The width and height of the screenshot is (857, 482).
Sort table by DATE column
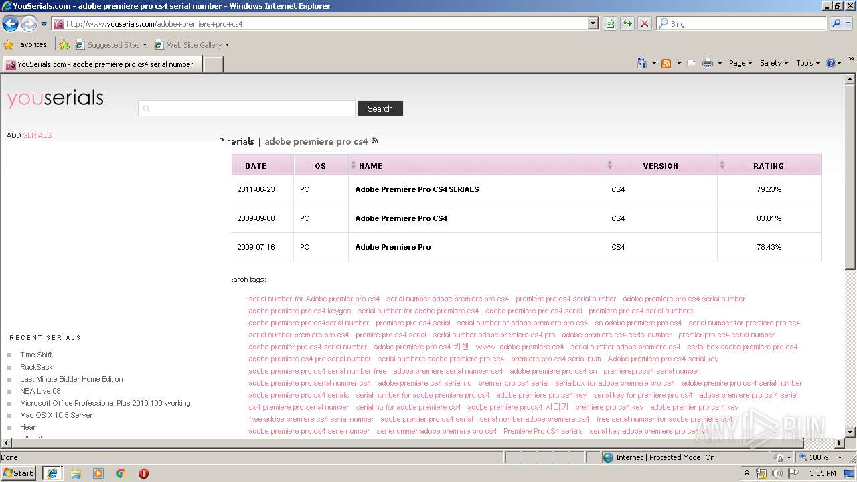point(256,165)
